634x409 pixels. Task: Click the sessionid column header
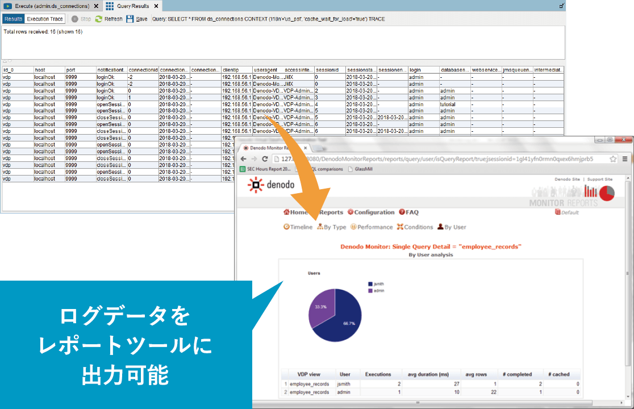330,70
